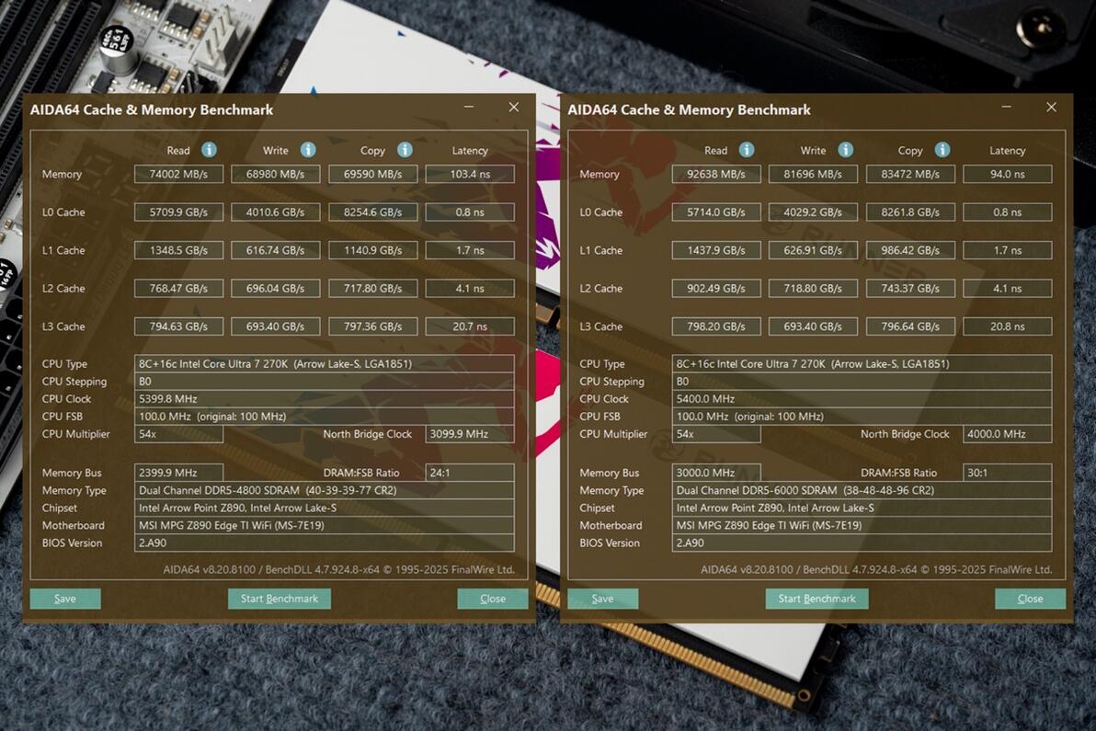Click L1 Cache read 1348.5 GB/s
Screen dimensions: 1096x731
(179, 250)
